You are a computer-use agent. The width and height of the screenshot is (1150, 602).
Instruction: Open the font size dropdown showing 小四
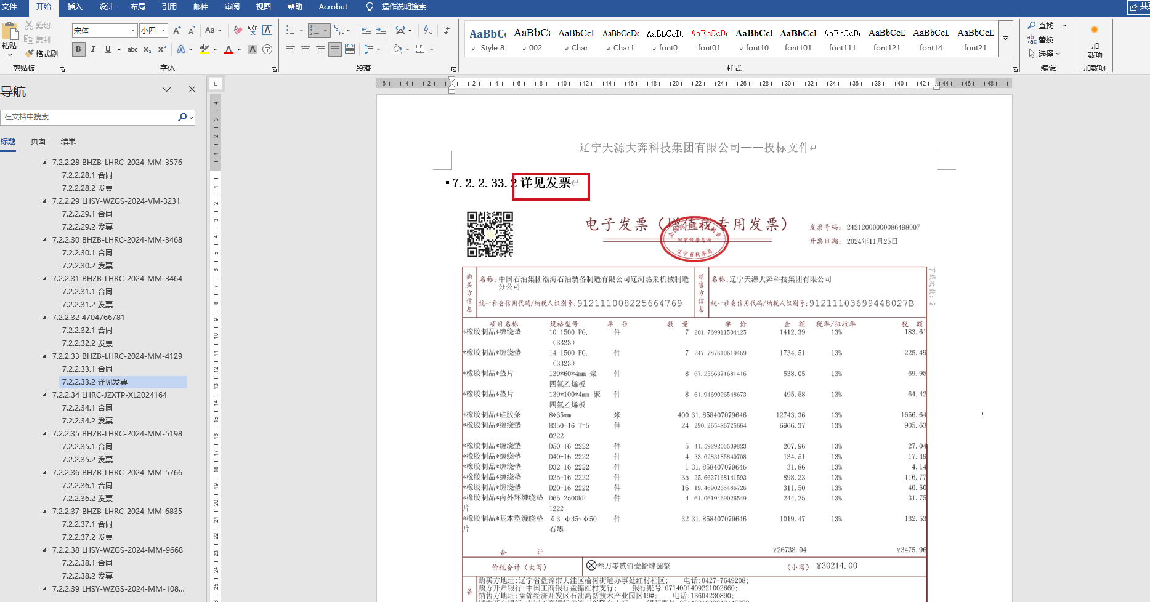click(164, 30)
